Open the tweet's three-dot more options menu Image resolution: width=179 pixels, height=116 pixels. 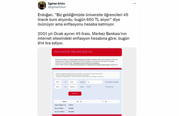[134, 4]
